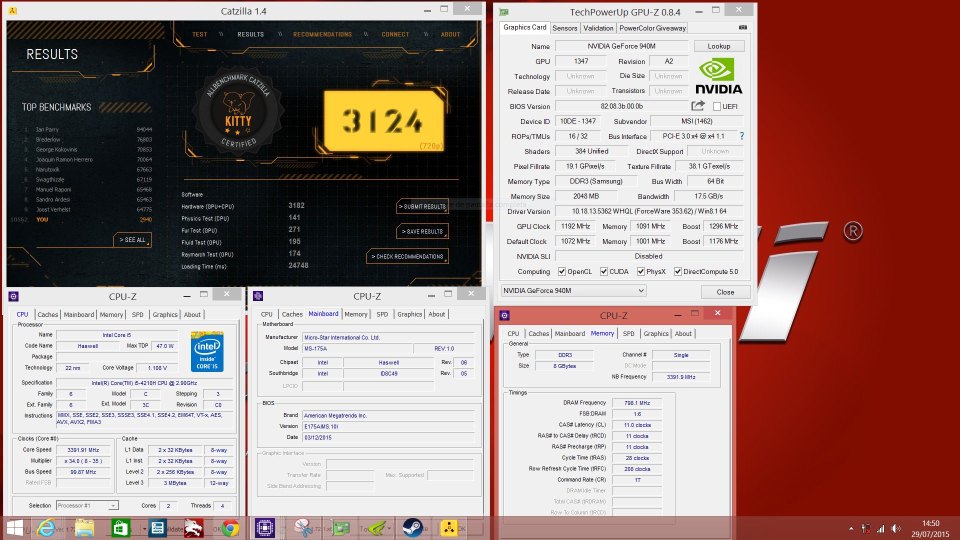Open the Processor #1 selection dropdown
960x540 pixels.
87,505
